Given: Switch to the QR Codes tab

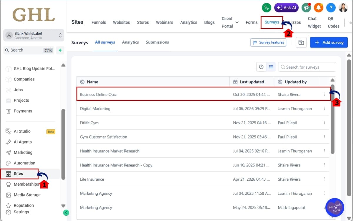Looking at the screenshot, I should 334,22.
